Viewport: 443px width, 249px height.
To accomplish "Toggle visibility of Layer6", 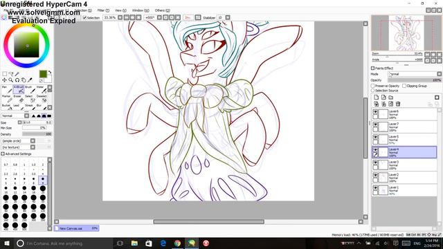I will point(375,112).
